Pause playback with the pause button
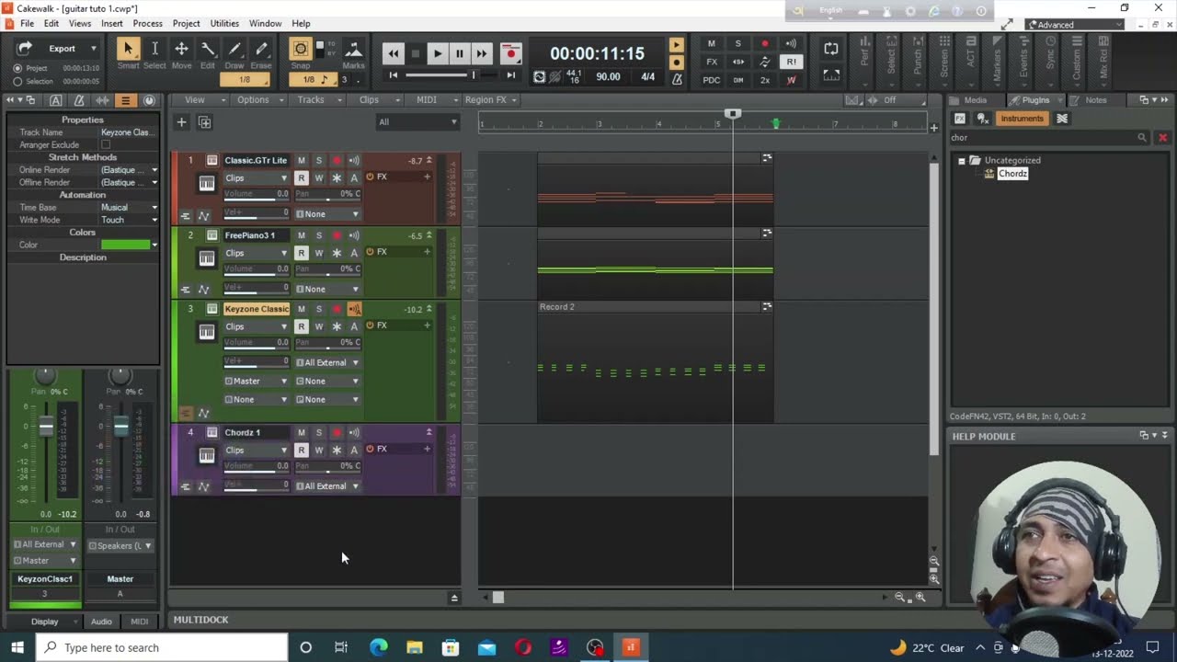The image size is (1177, 662). coord(460,53)
